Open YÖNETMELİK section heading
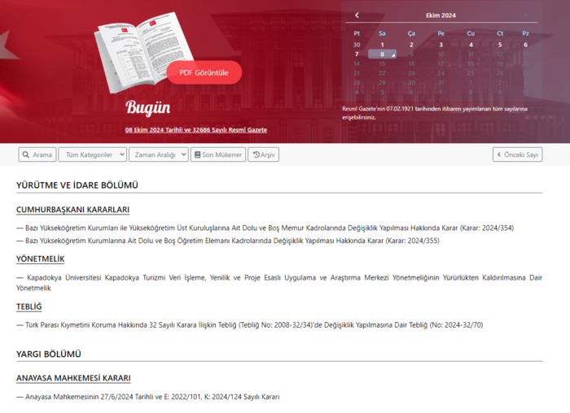Screen dimensions: 570x413 point(41,259)
